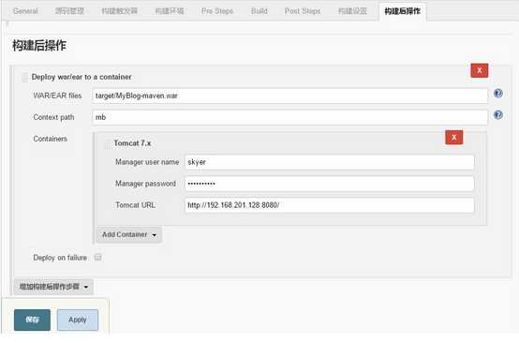
Task: Focus the Context path input field
Action: click(x=289, y=117)
